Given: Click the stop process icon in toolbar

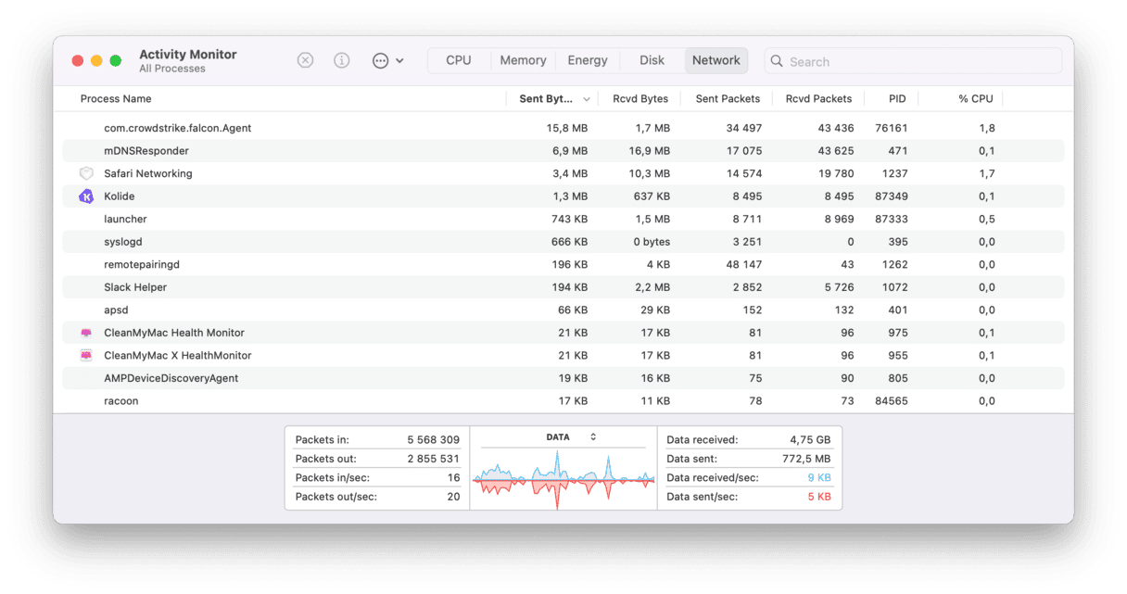Looking at the screenshot, I should click(x=305, y=60).
